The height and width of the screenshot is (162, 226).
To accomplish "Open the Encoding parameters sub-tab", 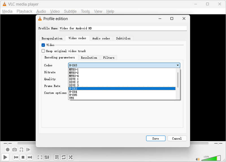I will click(60, 58).
